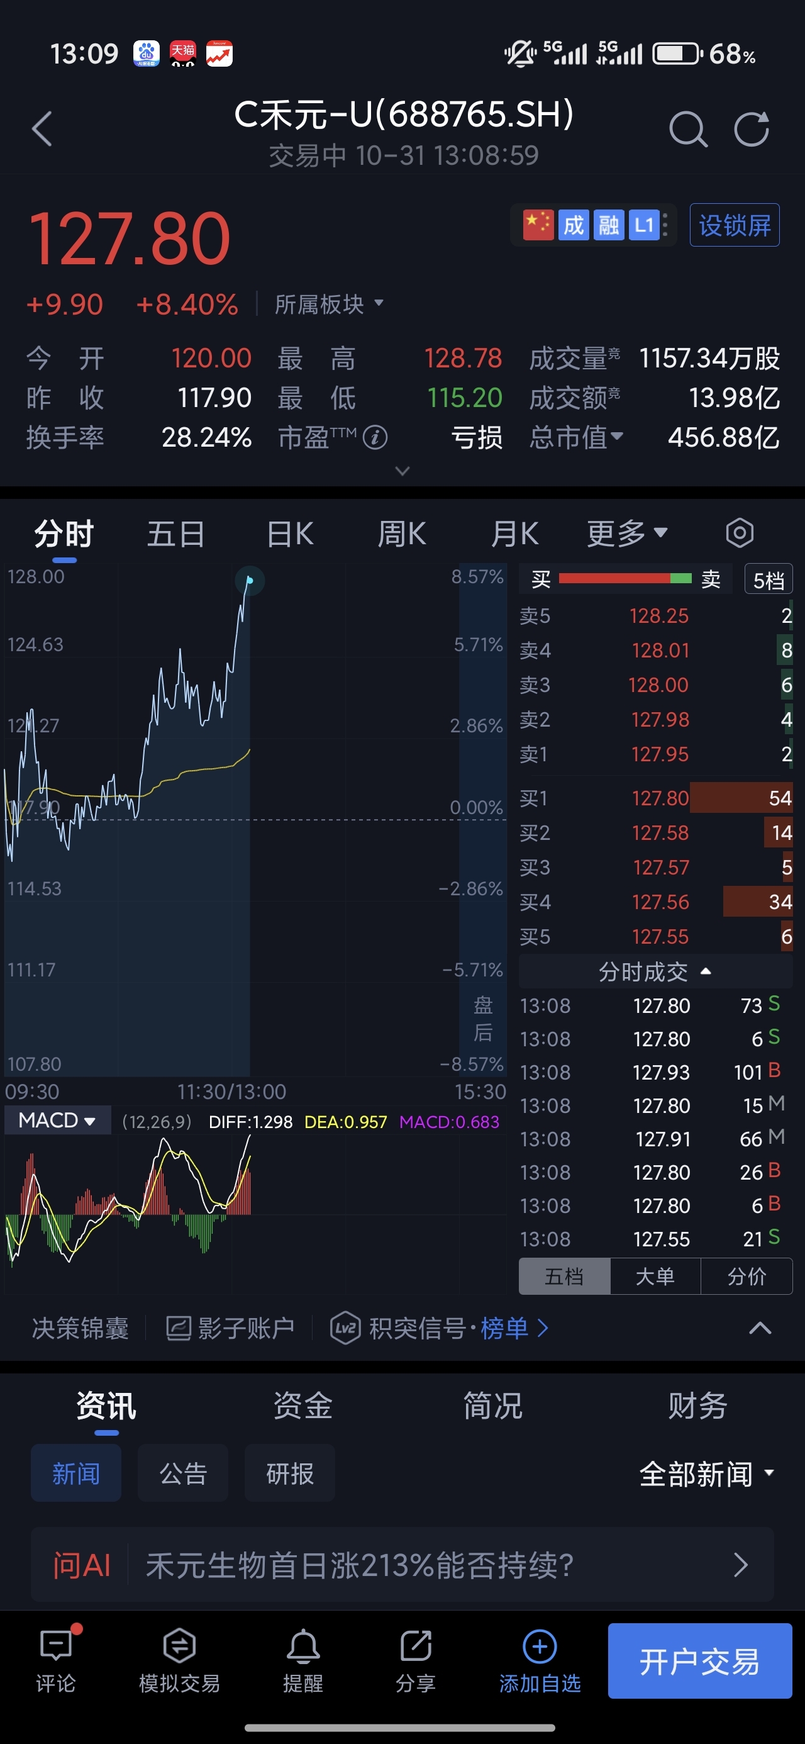Select the 资讯 tab
The height and width of the screenshot is (1744, 805).
coord(106,1406)
